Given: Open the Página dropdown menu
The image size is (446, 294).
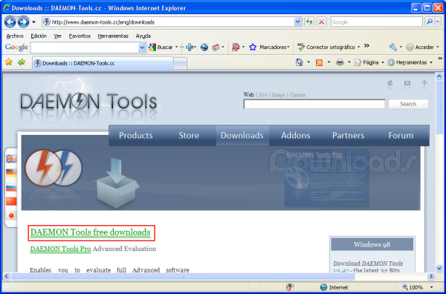Looking at the screenshot, I should click(x=369, y=62).
